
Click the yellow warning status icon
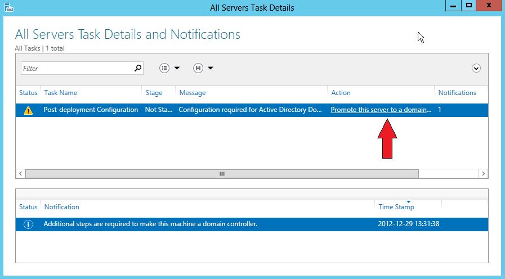[28, 111]
